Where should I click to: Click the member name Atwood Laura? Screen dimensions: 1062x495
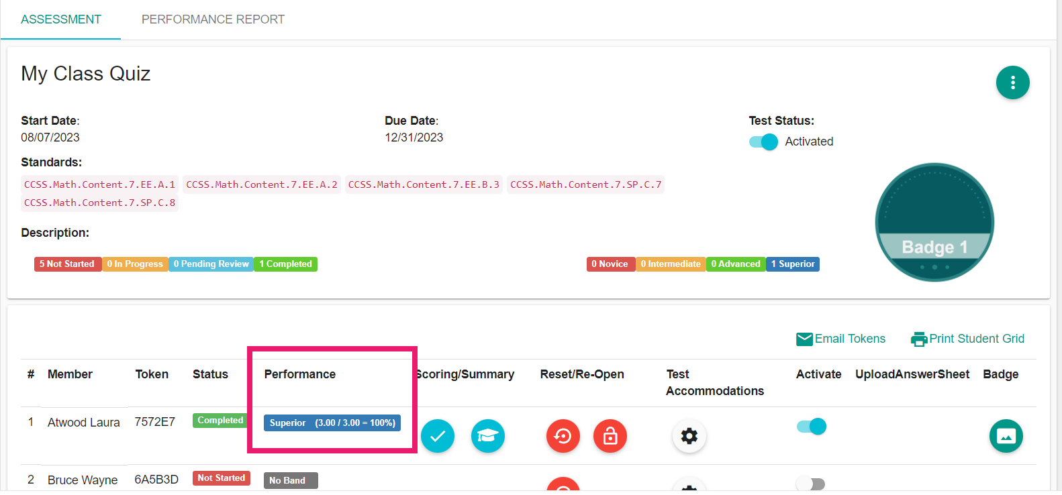[x=84, y=423]
